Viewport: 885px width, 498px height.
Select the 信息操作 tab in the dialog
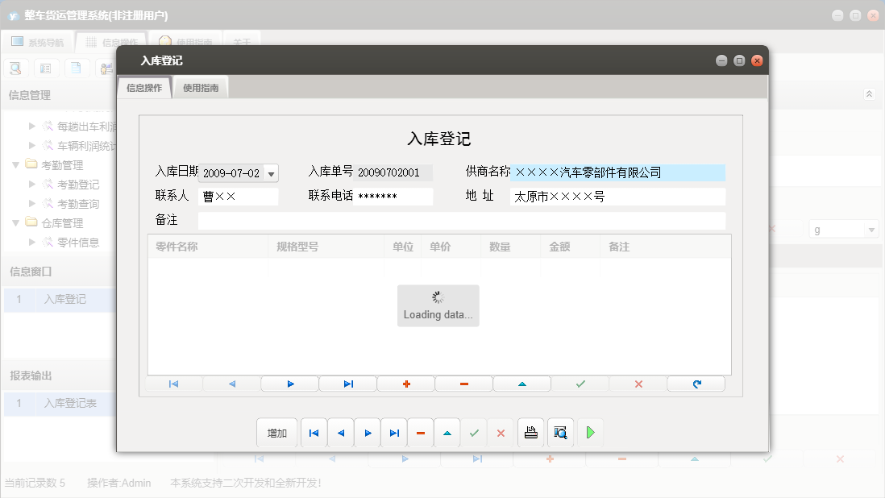[143, 87]
